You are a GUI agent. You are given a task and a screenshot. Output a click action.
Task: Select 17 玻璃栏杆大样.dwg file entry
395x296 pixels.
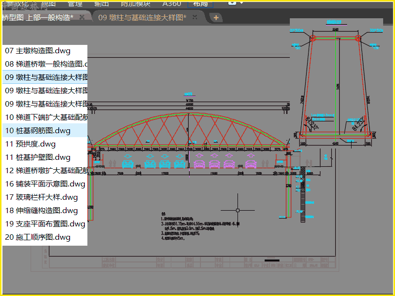click(41, 197)
